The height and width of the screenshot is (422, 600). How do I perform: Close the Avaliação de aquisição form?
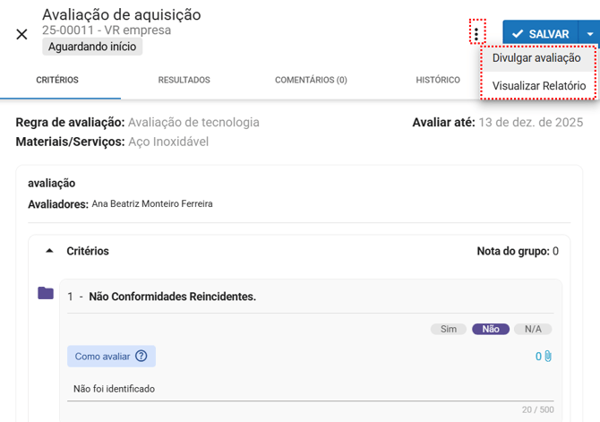pos(21,34)
